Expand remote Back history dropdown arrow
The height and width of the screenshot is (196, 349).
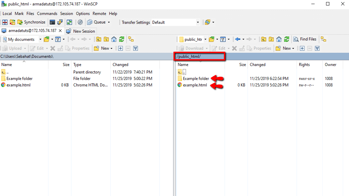243,39
